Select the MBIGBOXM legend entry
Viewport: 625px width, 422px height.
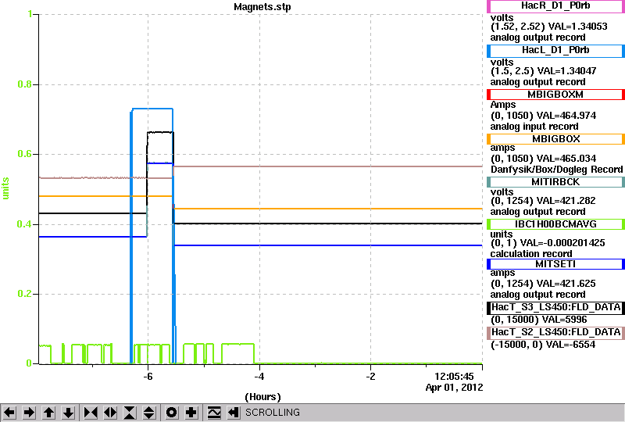pos(555,95)
